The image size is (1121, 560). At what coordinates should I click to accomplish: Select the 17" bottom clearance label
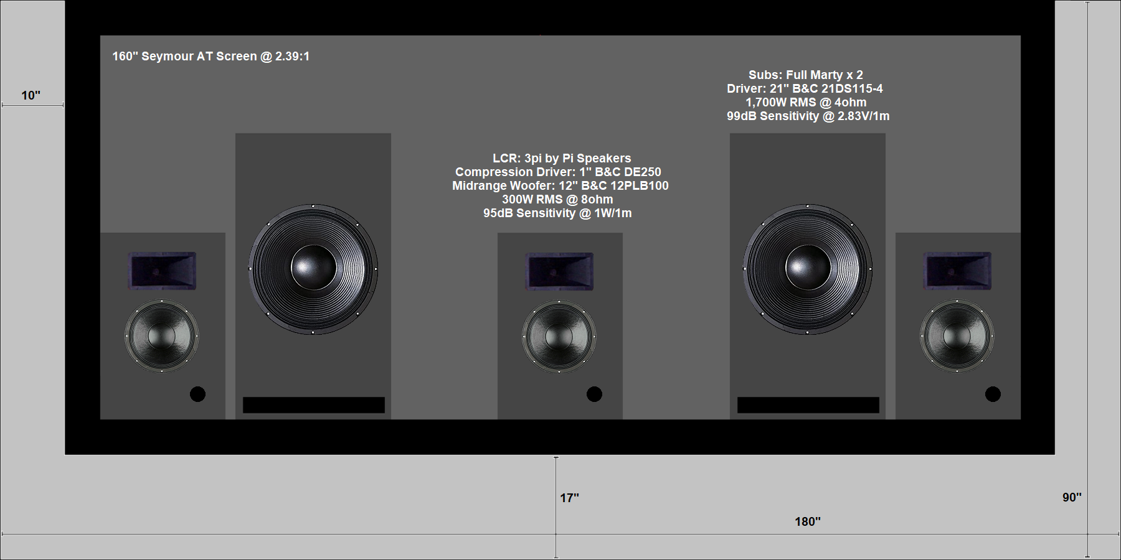[x=569, y=498]
